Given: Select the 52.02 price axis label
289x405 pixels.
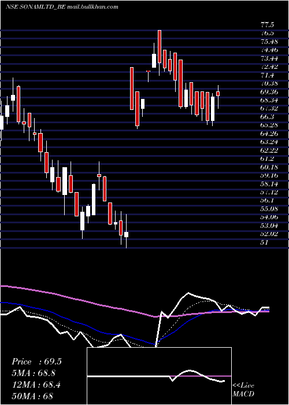Looking at the screenshot, I should pos(269,234).
